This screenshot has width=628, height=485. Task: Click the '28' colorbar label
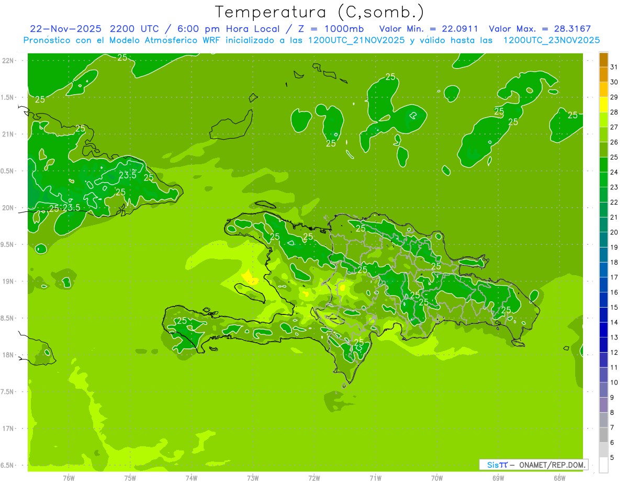[x=614, y=112]
